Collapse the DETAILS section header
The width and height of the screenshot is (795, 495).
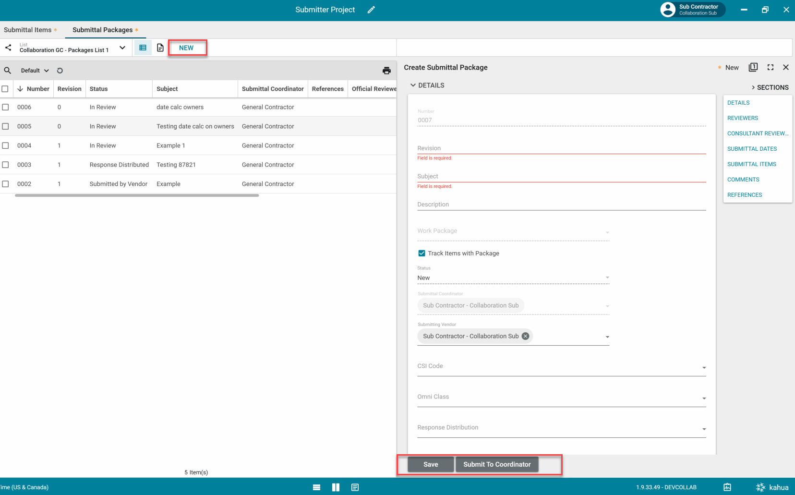427,85
